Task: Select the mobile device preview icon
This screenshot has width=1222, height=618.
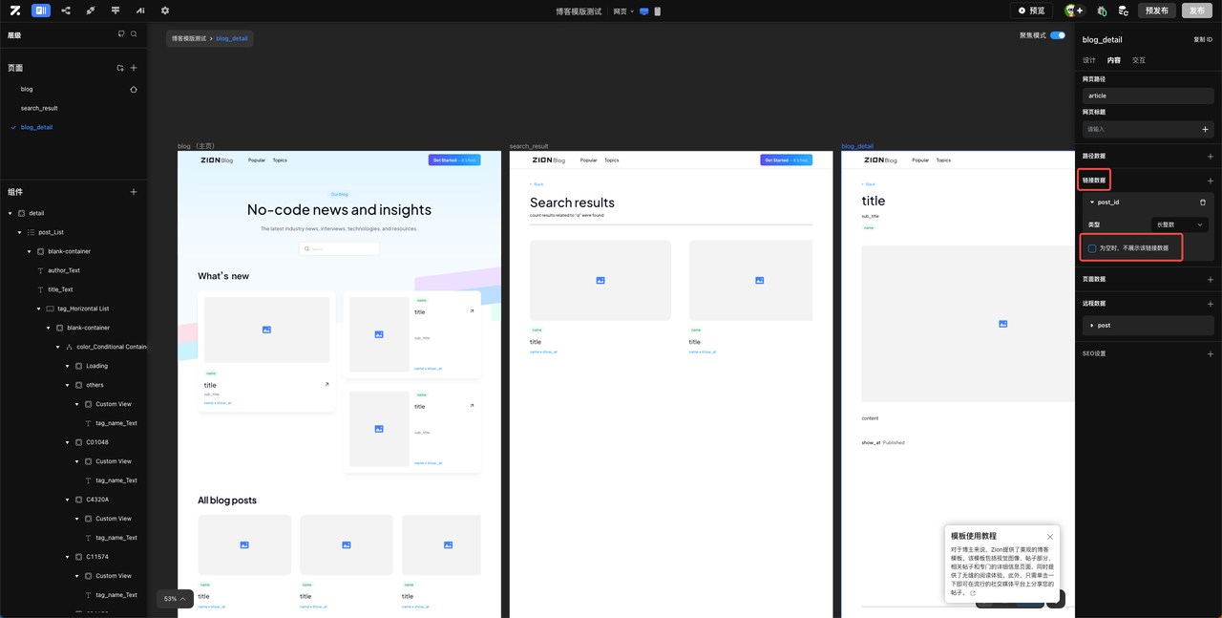Action: pos(657,11)
